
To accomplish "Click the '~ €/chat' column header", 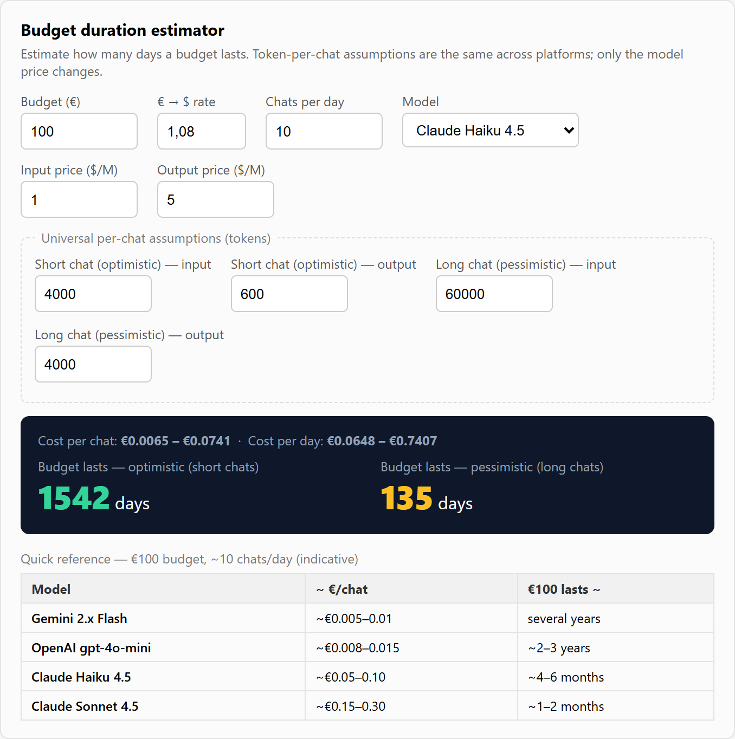I will (x=411, y=589).
